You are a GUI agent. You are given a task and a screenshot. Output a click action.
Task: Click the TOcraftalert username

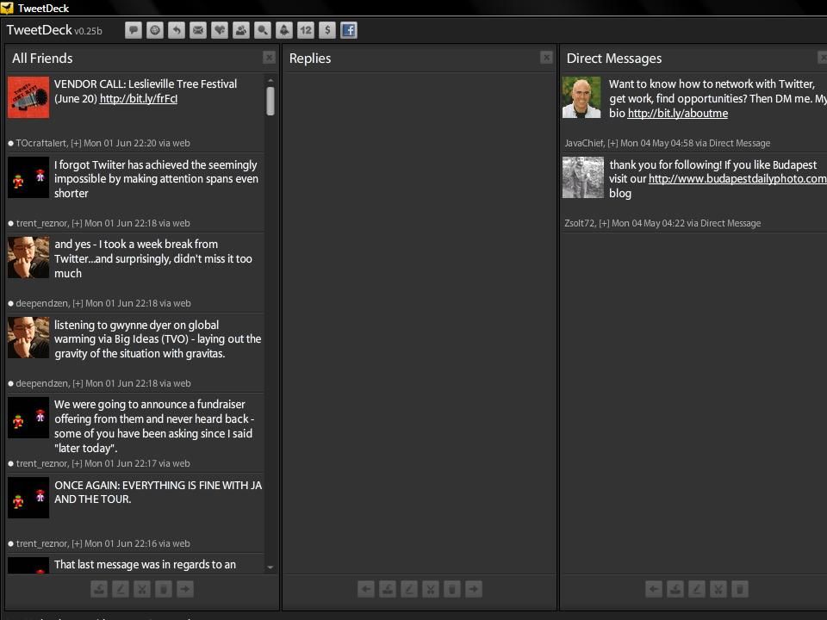pyautogui.click(x=41, y=144)
